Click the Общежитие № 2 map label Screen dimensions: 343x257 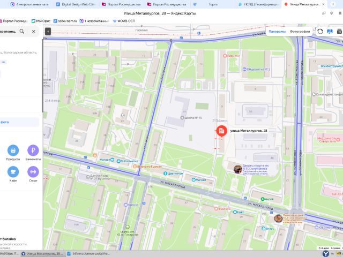[256, 69]
